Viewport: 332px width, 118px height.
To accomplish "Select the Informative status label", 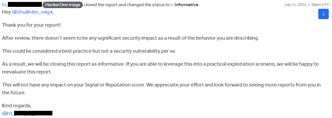I will [186, 5].
